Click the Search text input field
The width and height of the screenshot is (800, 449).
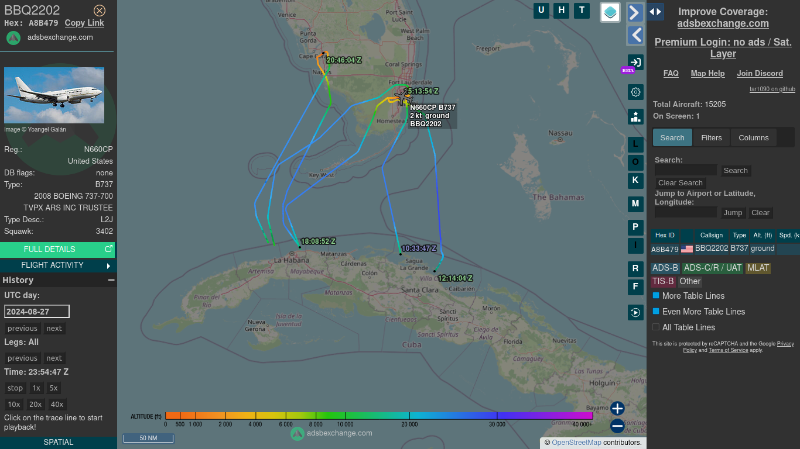[686, 171]
